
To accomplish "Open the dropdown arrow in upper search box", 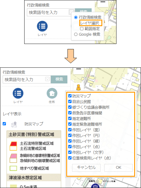I will [72, 12].
